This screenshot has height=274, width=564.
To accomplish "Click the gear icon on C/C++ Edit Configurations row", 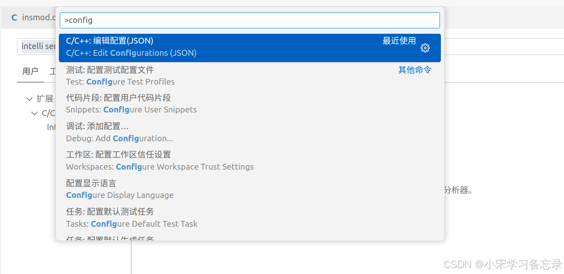I will click(x=425, y=48).
